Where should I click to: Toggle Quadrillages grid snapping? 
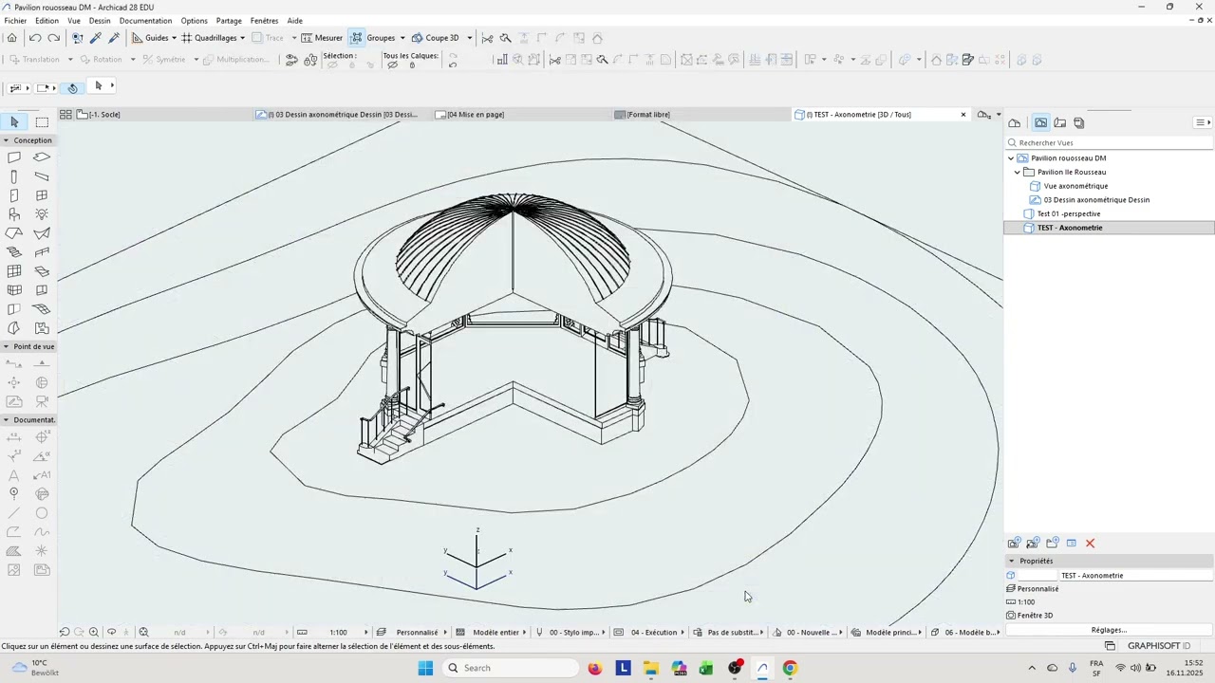[x=209, y=38]
